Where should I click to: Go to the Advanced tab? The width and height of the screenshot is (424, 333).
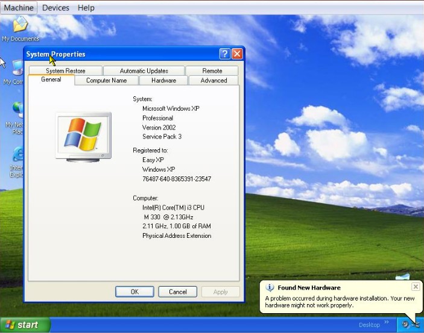coord(214,80)
